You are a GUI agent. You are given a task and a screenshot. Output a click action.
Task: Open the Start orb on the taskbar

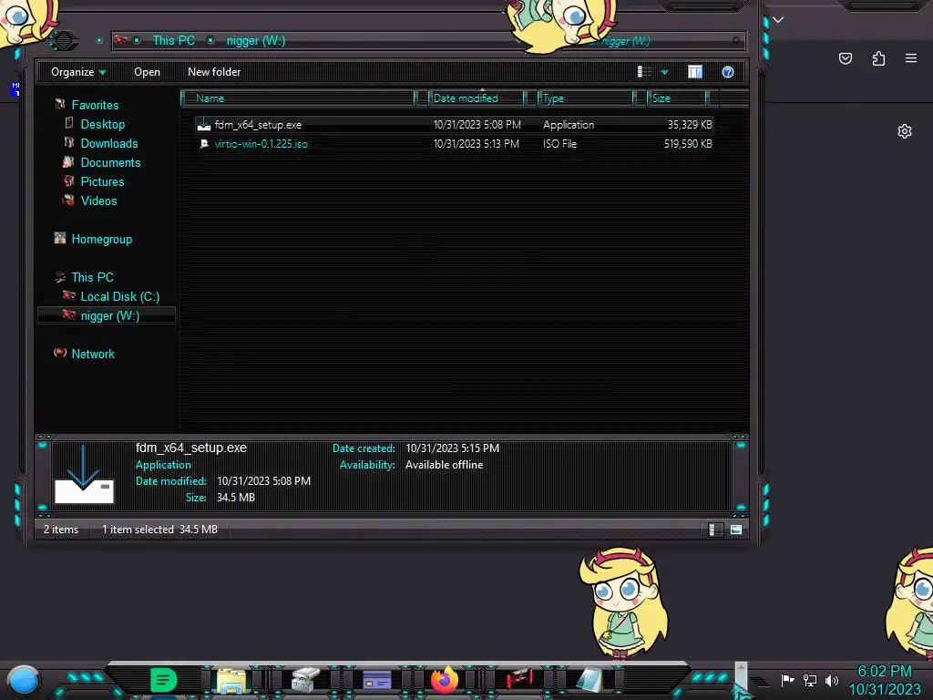tap(23, 681)
